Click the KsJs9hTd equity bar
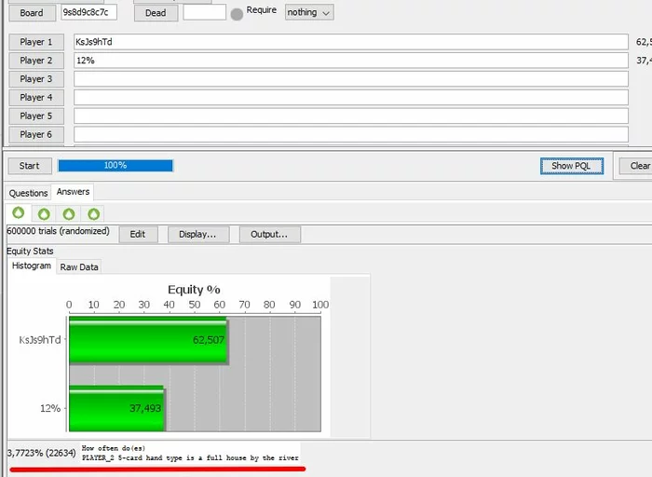 tap(148, 340)
